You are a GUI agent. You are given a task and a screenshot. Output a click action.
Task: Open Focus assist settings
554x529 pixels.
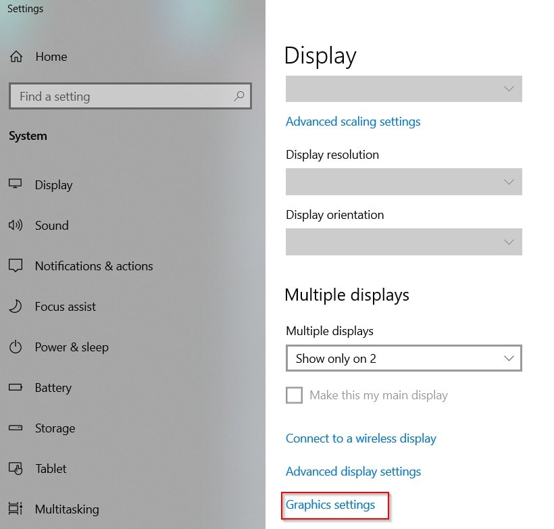66,306
